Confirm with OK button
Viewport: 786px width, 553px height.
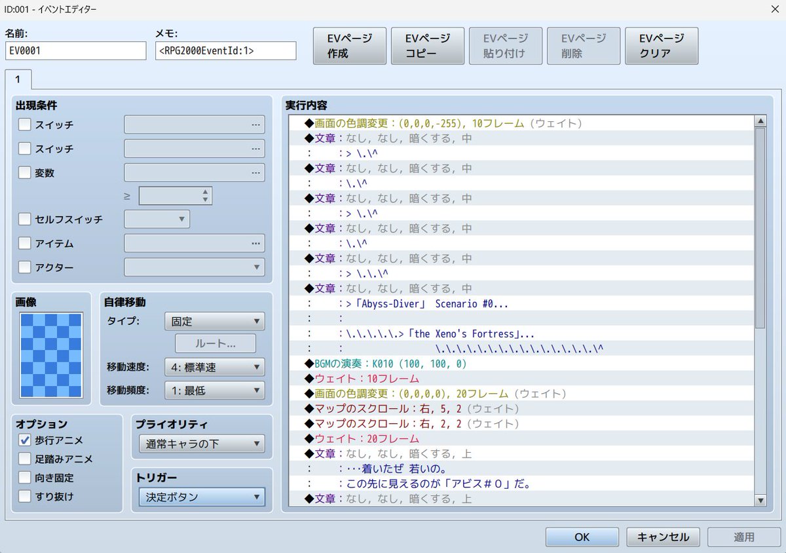[582, 537]
